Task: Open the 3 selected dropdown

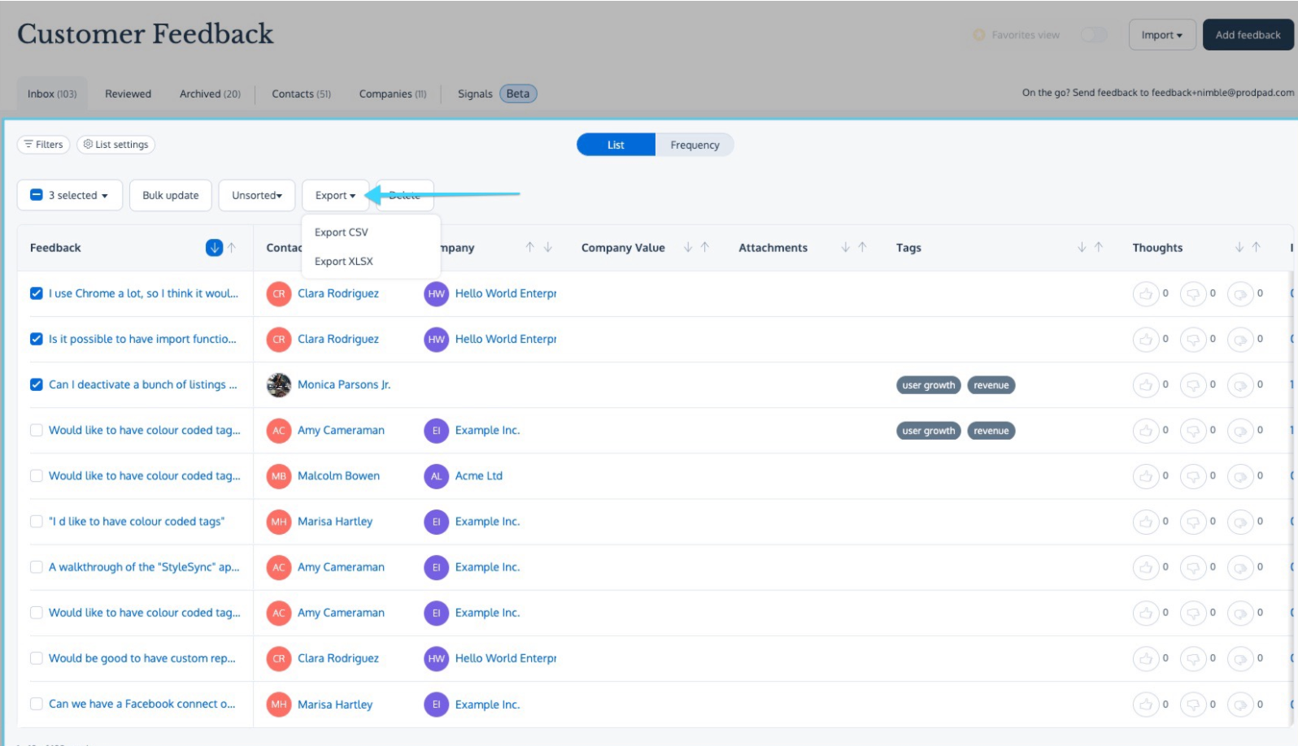Action: [70, 195]
